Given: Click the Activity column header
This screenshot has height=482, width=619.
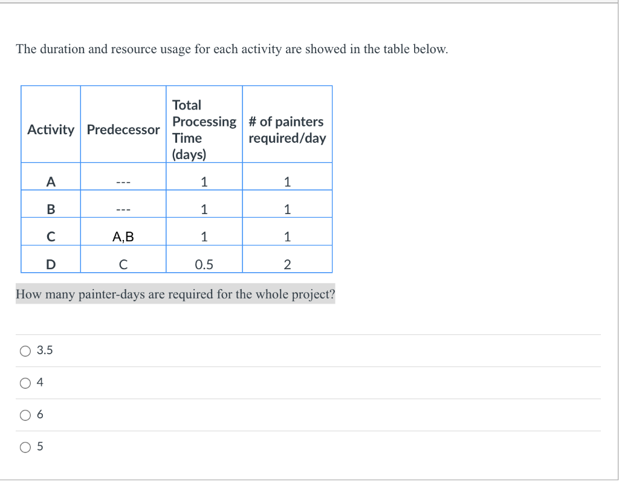Looking at the screenshot, I should point(50,129).
